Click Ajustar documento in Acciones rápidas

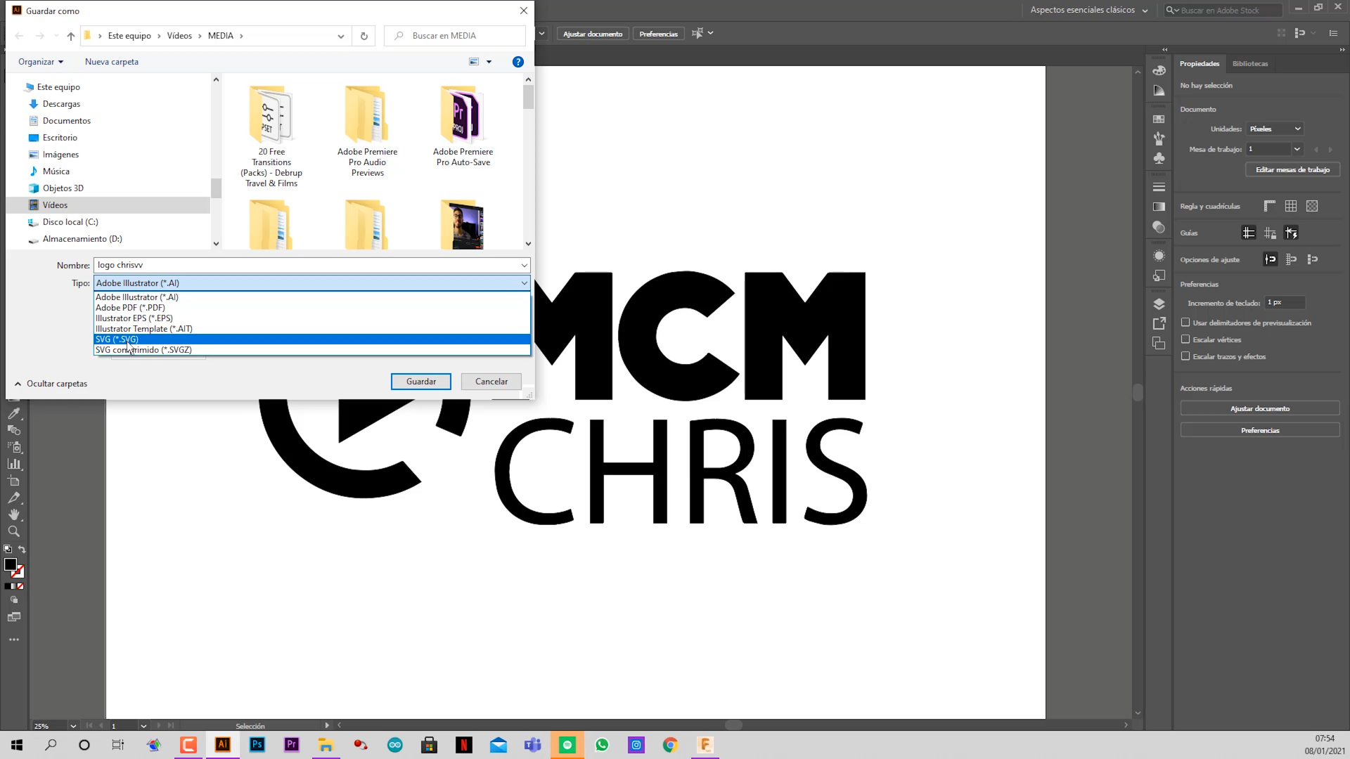(x=1259, y=408)
